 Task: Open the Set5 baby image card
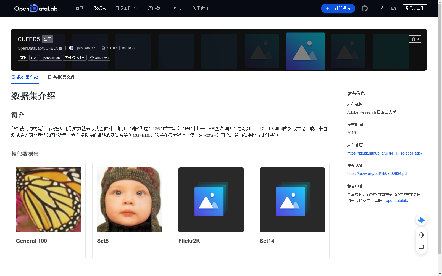tap(130, 210)
